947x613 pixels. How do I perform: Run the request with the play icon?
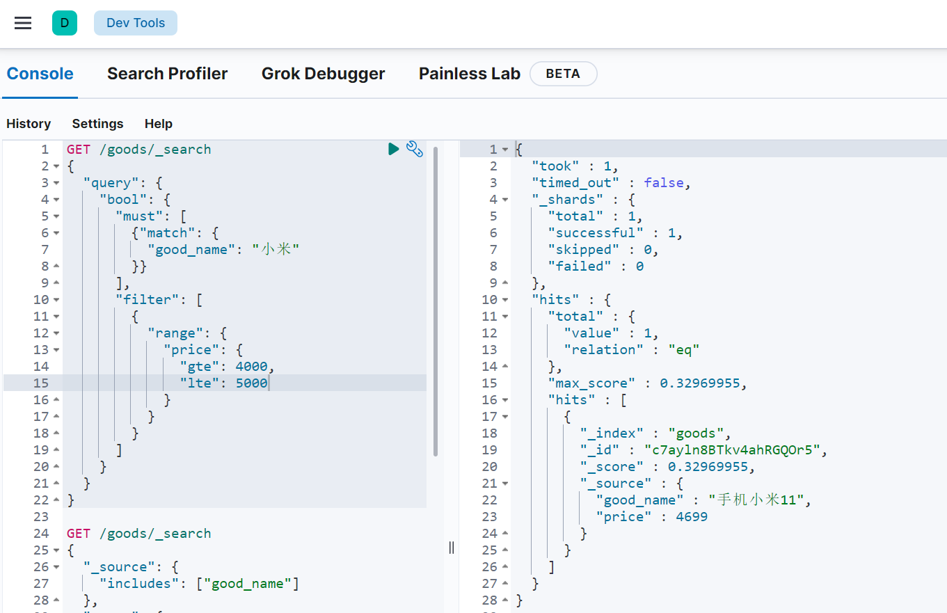(x=394, y=149)
